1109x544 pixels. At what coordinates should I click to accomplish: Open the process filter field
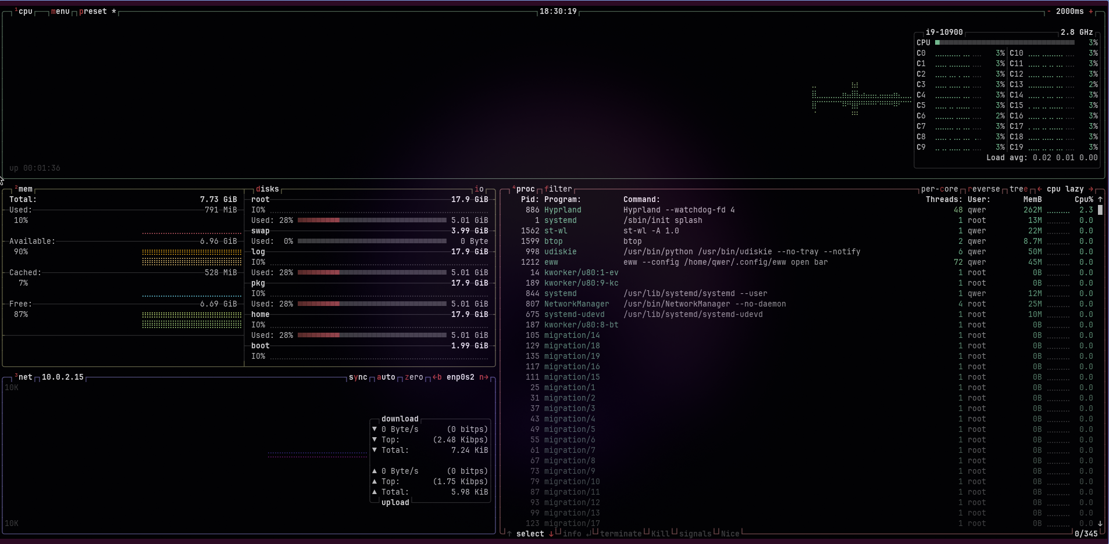tap(558, 189)
